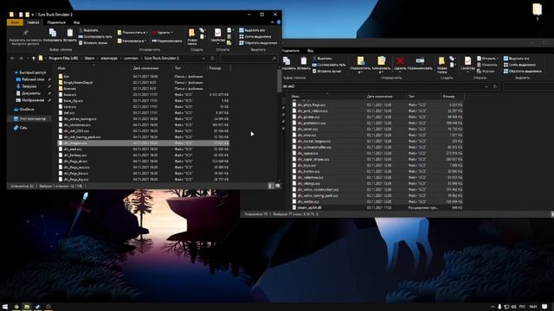The width and height of the screenshot is (554, 311).
Task: Select the selected dlc_dragon.scs file row
Action: pos(144,143)
